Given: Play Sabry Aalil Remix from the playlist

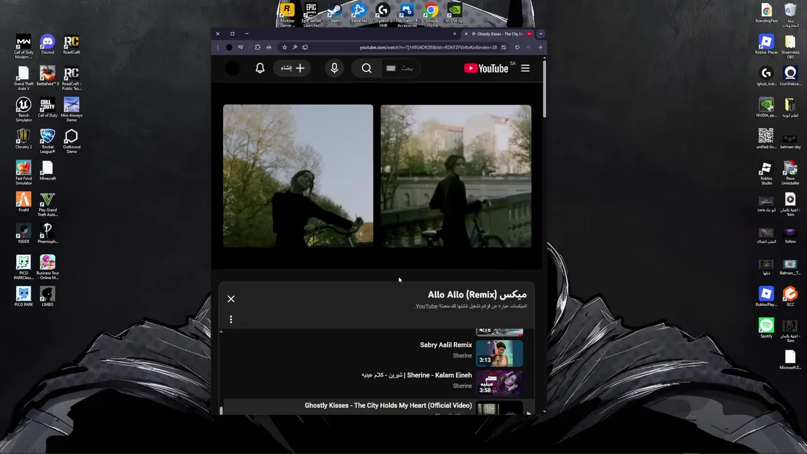Looking at the screenshot, I should click(x=376, y=353).
